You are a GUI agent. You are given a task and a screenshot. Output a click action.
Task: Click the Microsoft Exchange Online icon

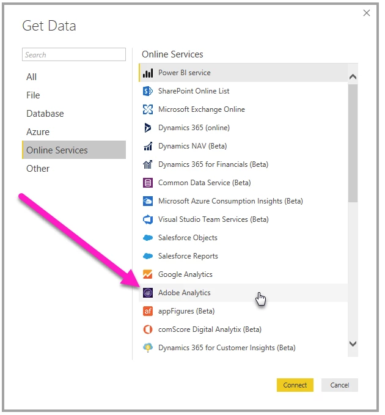(148, 109)
